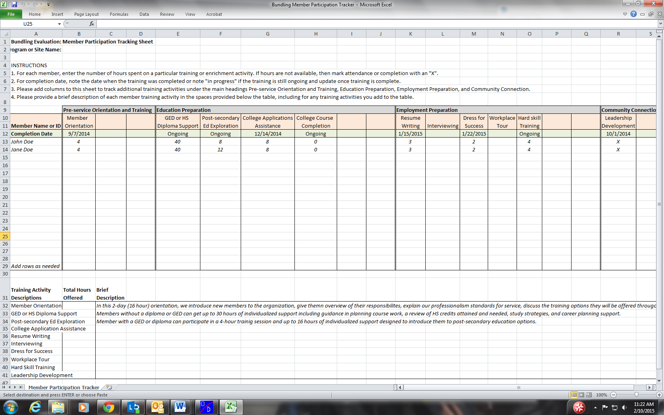This screenshot has width=664, height=415.
Task: Click the Select All corner button
Action: [5, 34]
